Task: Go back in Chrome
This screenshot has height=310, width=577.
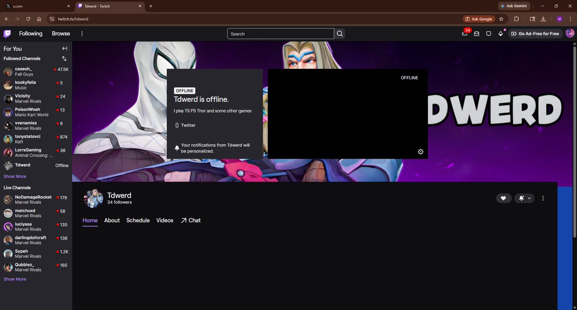Action: [7, 19]
